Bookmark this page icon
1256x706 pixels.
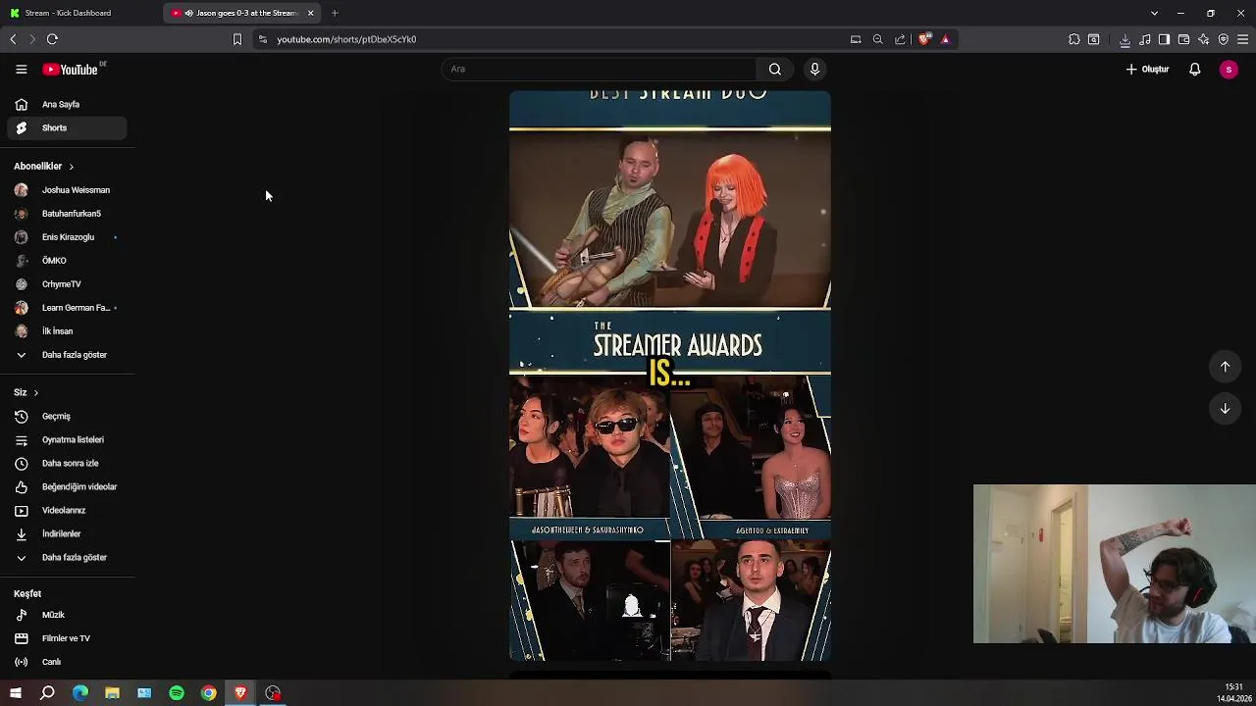236,39
